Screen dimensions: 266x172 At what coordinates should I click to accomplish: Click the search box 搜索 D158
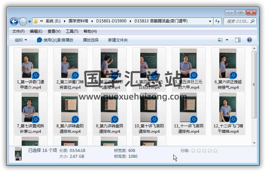tap(237, 21)
